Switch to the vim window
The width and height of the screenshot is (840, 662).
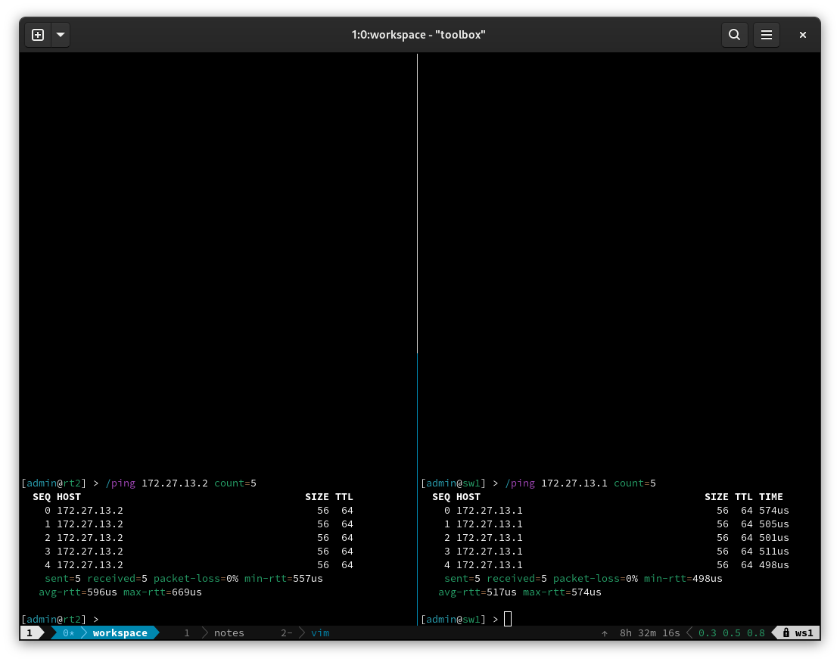(x=319, y=632)
